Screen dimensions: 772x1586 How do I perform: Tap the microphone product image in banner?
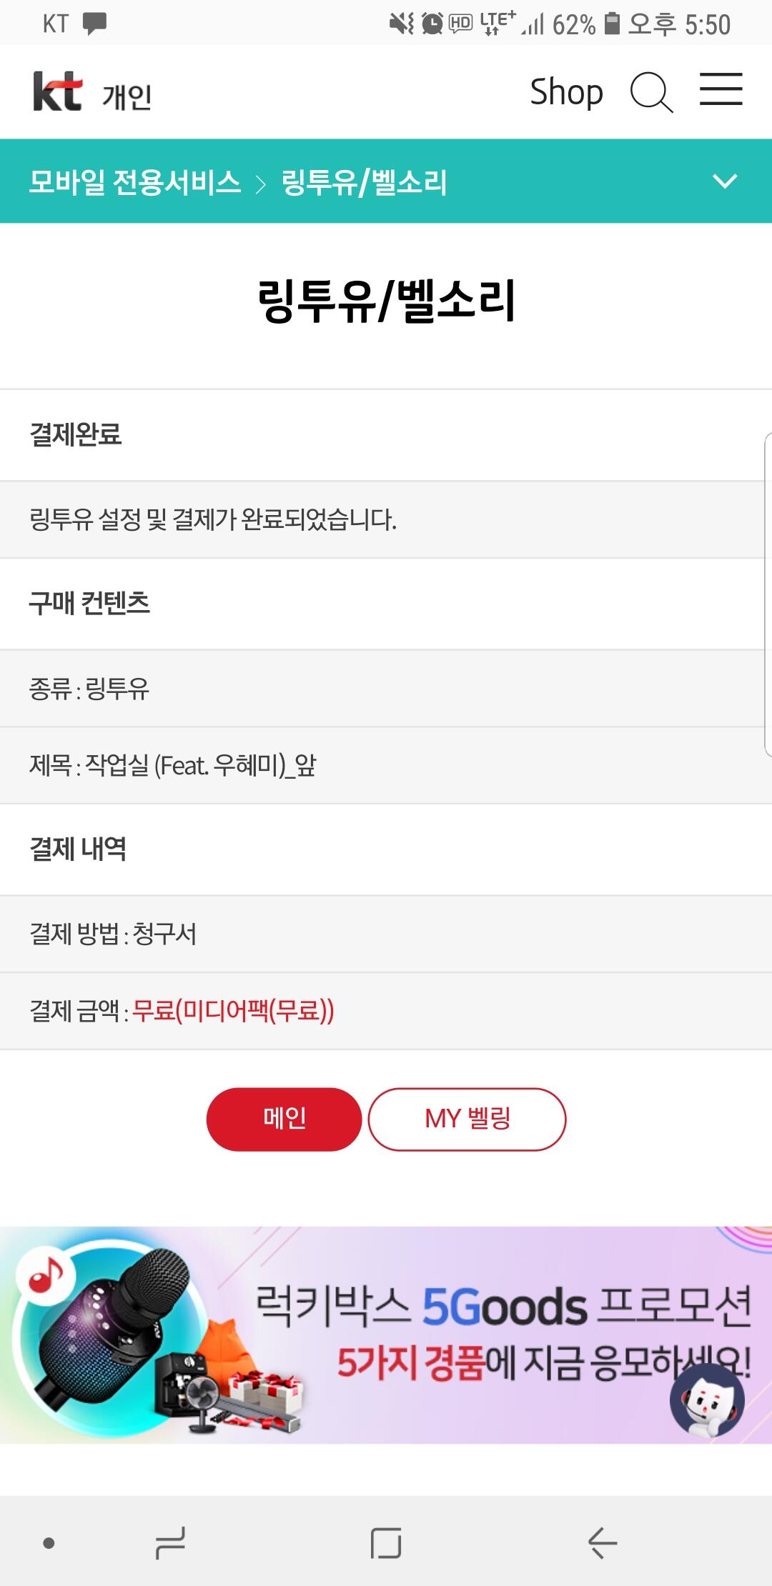107,1329
